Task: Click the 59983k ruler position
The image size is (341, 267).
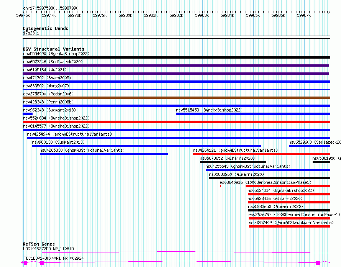Action: click(x=202, y=15)
